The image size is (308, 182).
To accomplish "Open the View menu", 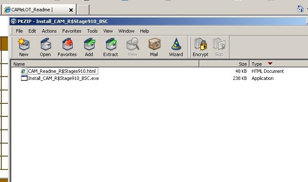I will (x=108, y=31).
